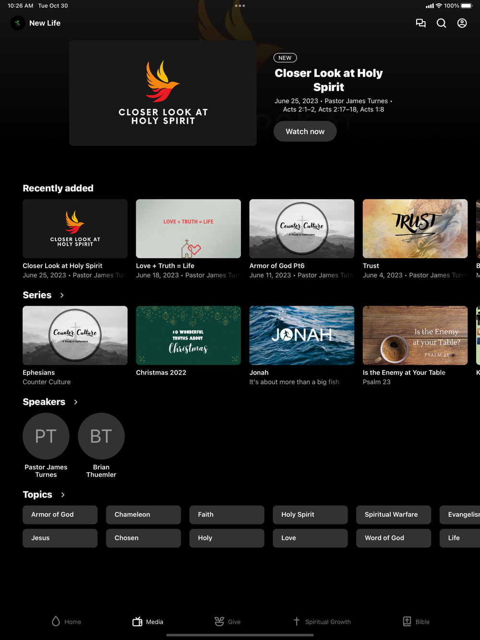The height and width of the screenshot is (640, 480).
Task: Select the Word of God topic
Action: (394, 538)
